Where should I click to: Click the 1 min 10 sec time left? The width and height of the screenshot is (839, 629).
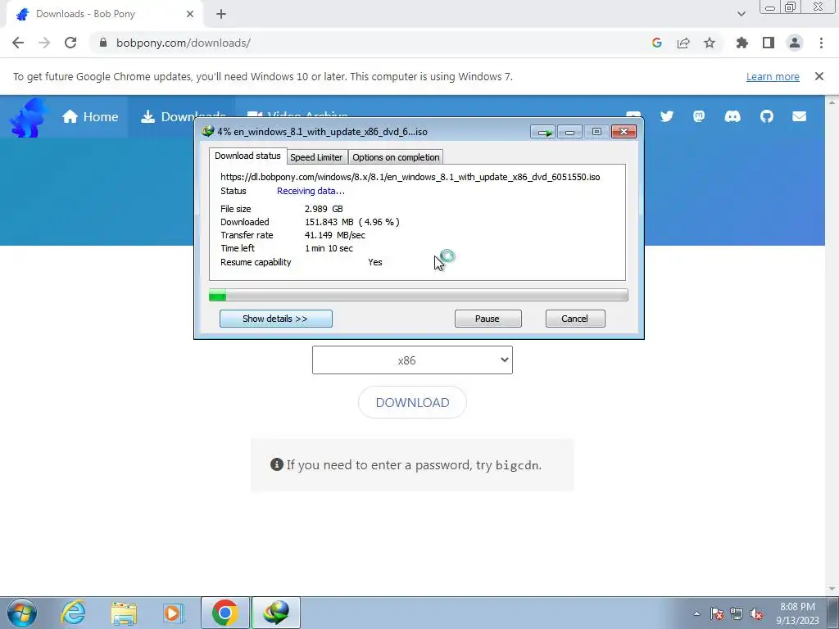329,248
